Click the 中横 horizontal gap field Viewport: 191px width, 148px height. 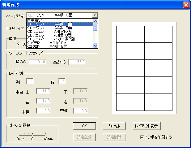point(44,111)
